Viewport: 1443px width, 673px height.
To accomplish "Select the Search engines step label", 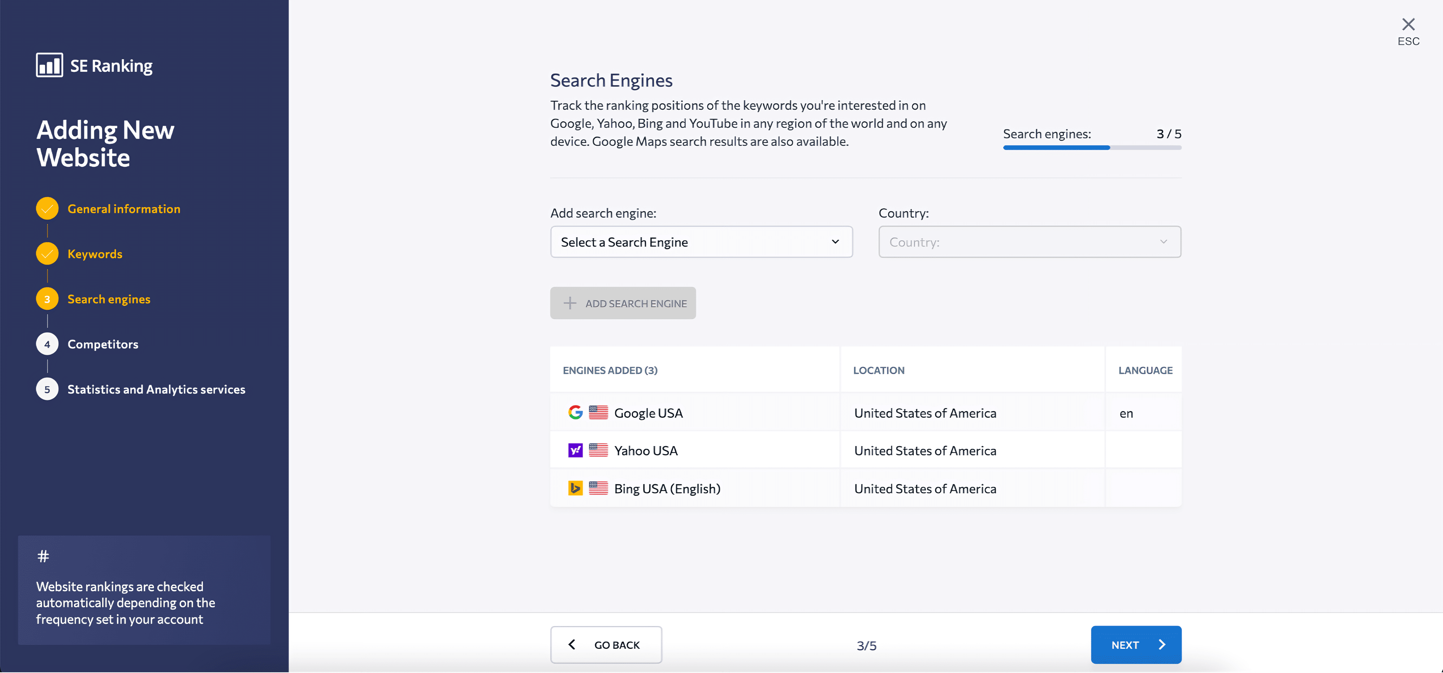I will click(109, 300).
